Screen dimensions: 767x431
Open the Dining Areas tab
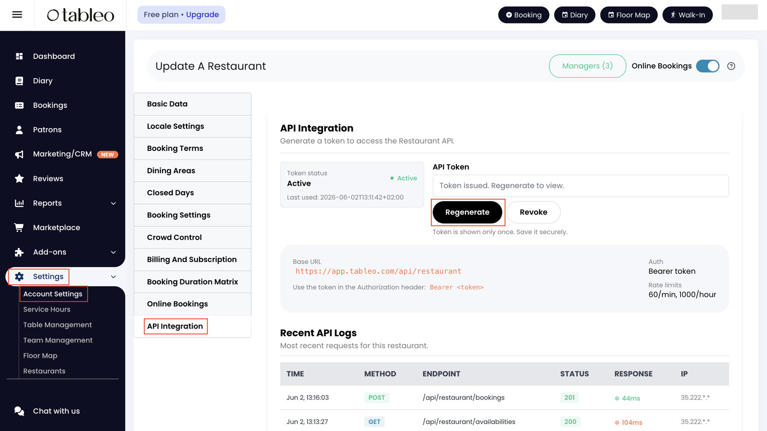193,170
